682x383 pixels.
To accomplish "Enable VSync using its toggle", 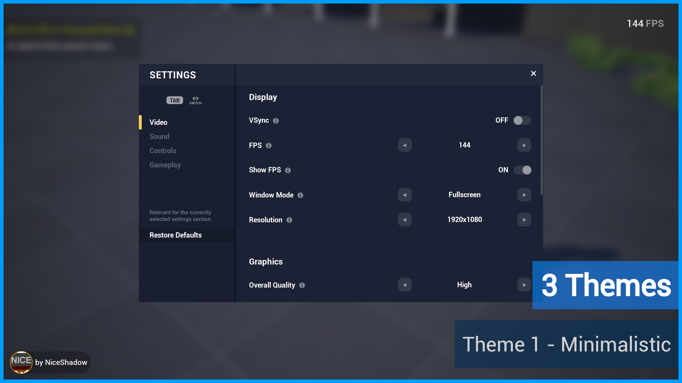I will click(522, 121).
